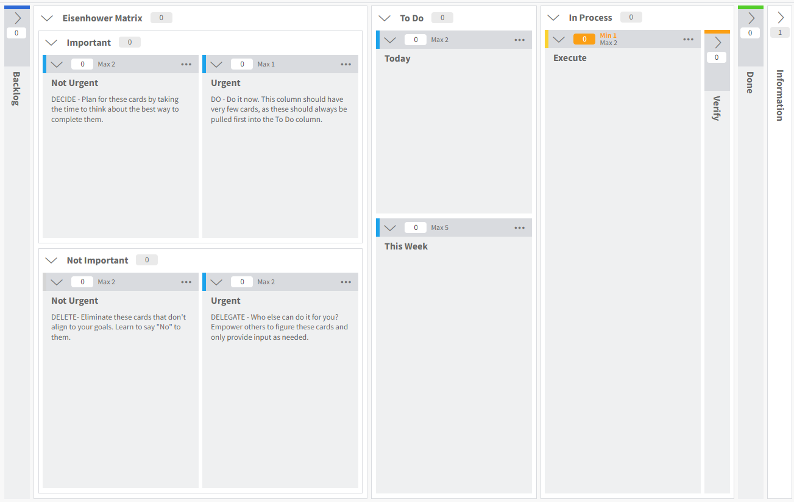The image size is (794, 502).
Task: Click the Information lane count badge
Action: pyautogui.click(x=780, y=32)
